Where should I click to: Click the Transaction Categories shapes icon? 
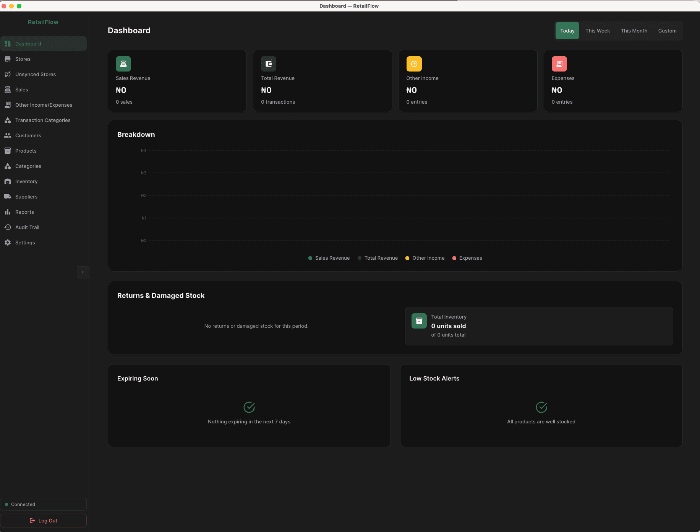pyautogui.click(x=8, y=120)
